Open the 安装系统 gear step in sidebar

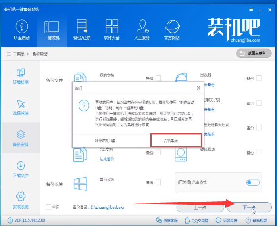(x=20, y=200)
